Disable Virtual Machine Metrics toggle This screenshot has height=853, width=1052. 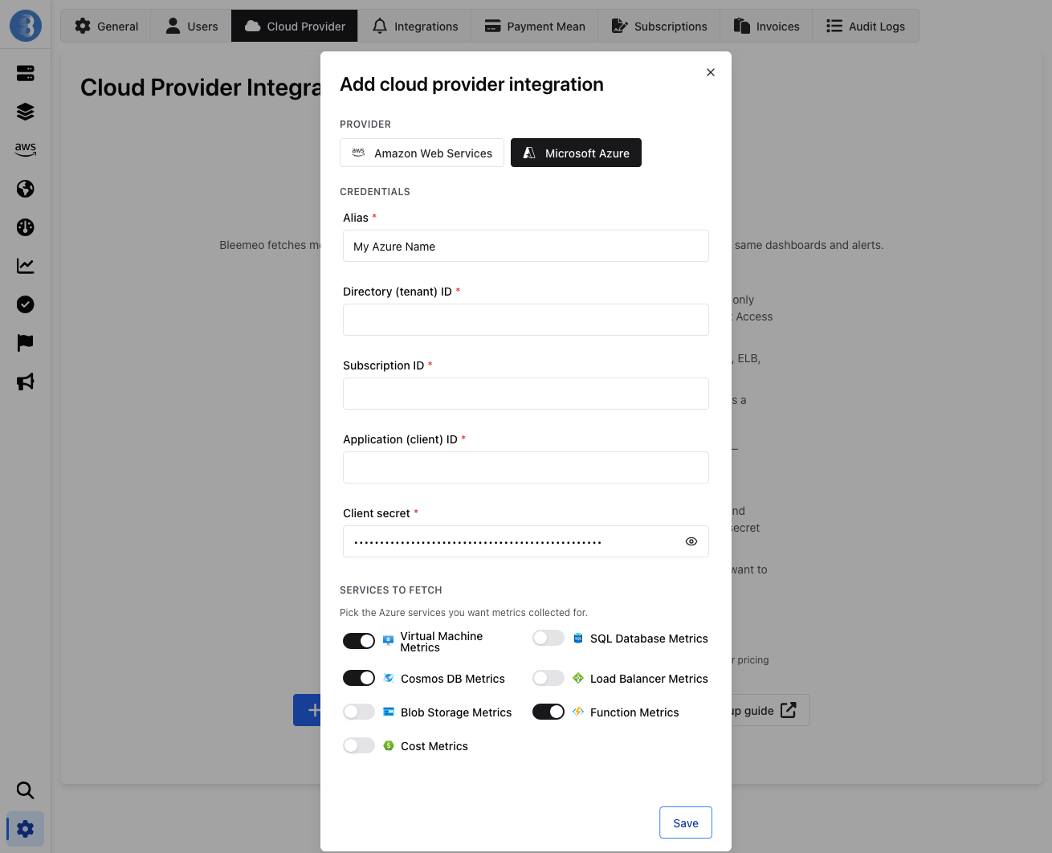359,641
